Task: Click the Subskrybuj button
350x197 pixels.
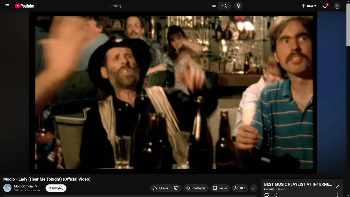Action: 56,188
